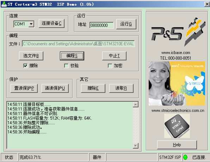The image size is (210, 162).
Task: Click the 连接设备C connect button
Action: tap(51, 23)
